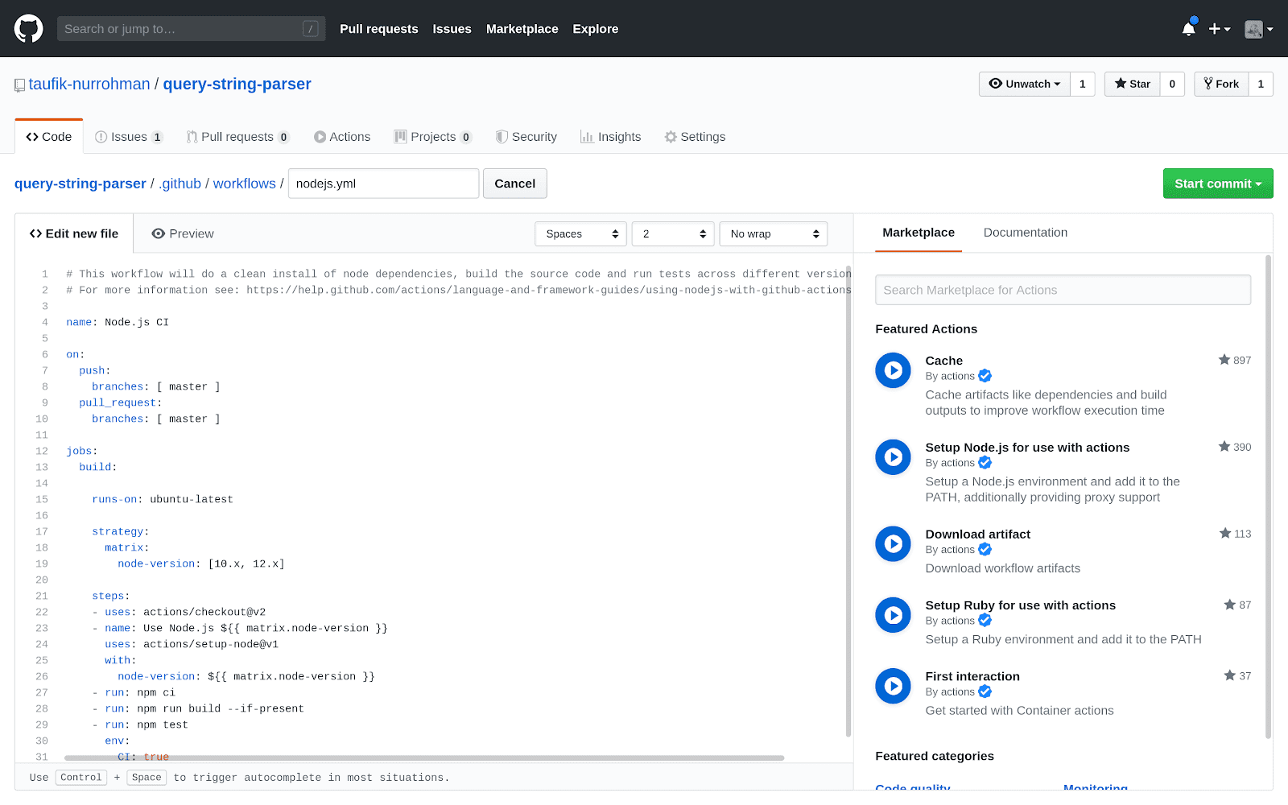
Task: Open the First interaction action
Action: [x=972, y=676]
